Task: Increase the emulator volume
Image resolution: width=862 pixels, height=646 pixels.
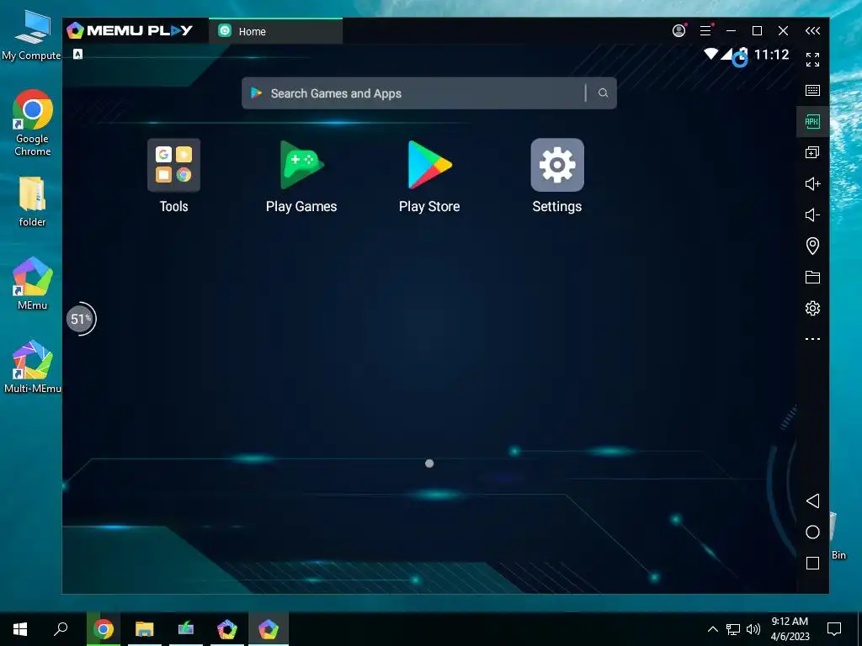Action: 812,183
